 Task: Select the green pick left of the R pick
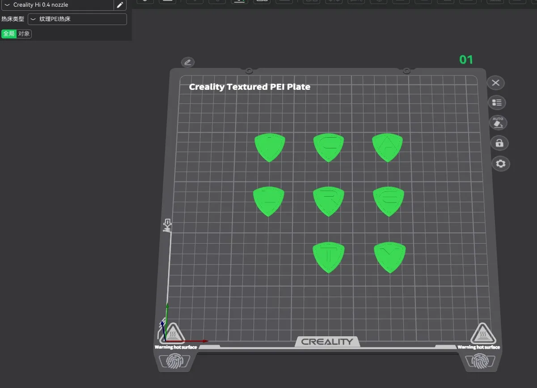(x=269, y=202)
